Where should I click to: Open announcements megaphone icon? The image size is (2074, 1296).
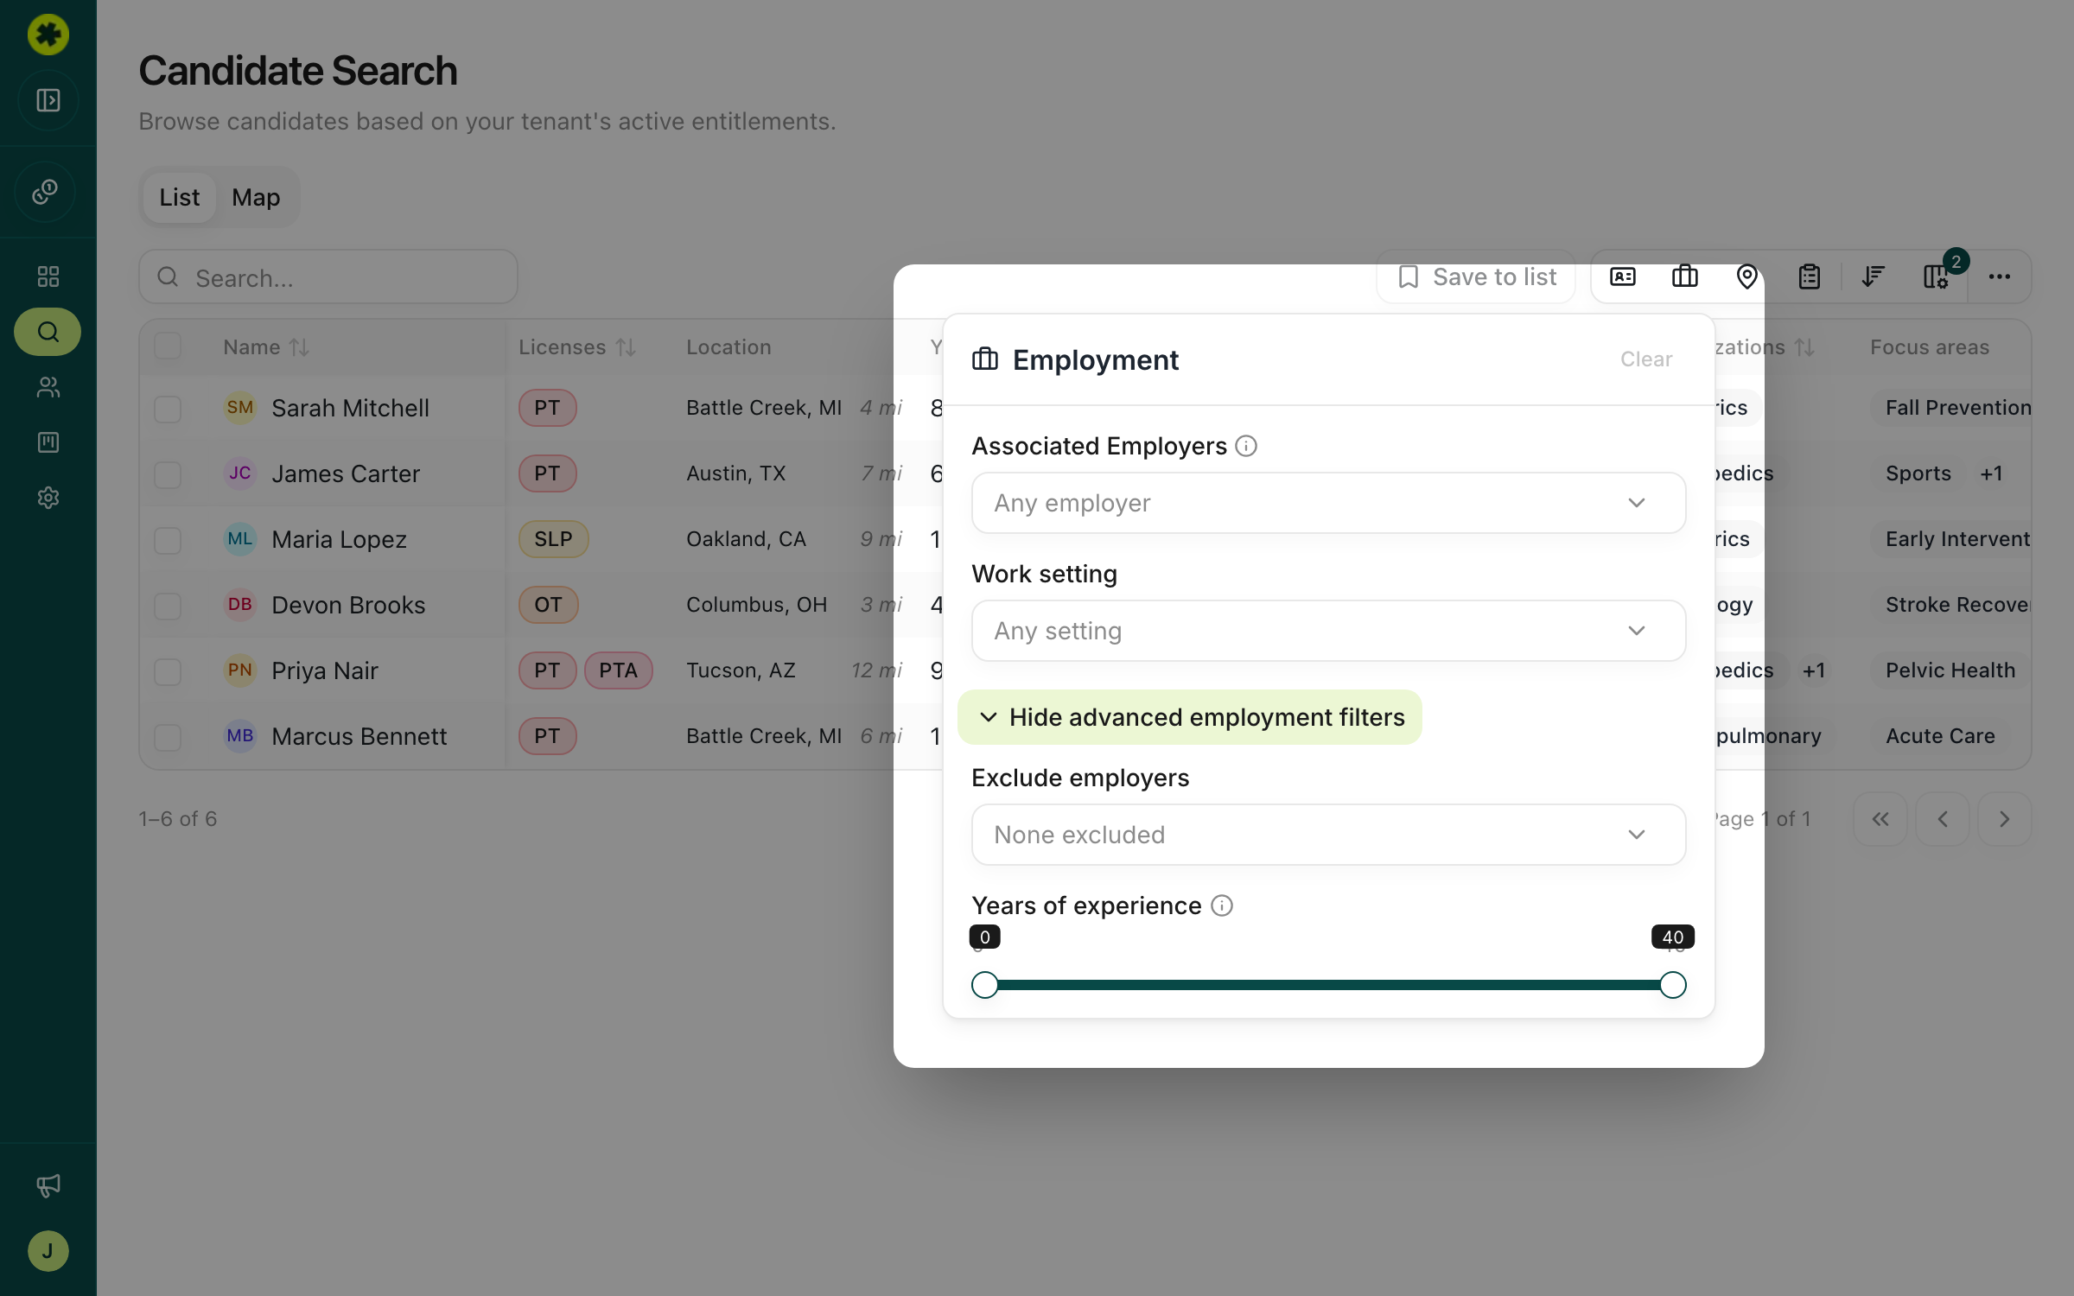[48, 1185]
